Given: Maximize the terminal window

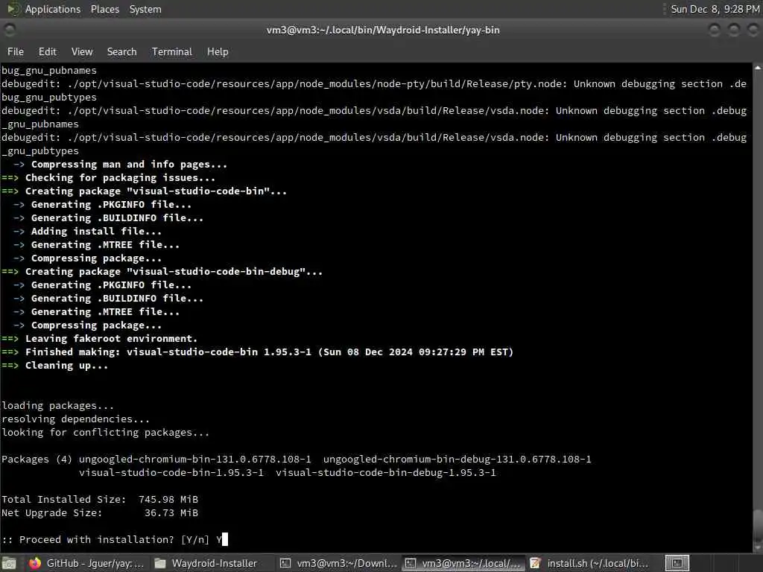Looking at the screenshot, I should pos(734,30).
